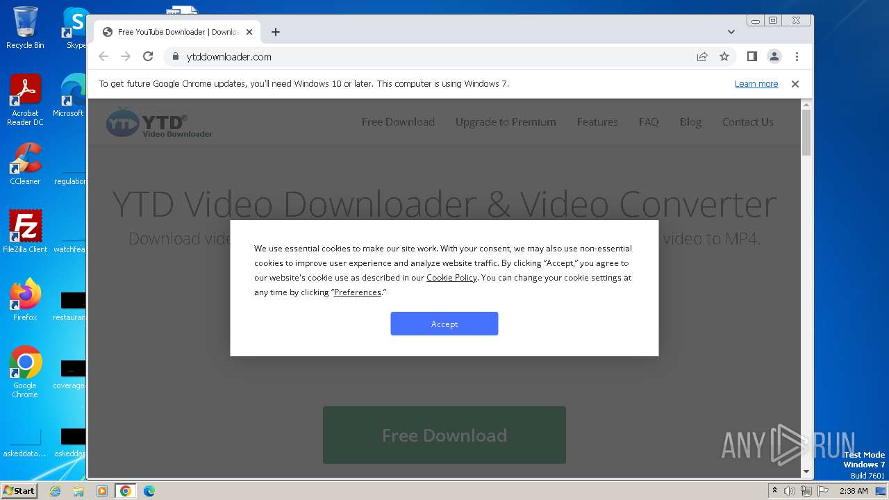Expand Chrome tab search chevron
889x500 pixels.
tap(731, 32)
